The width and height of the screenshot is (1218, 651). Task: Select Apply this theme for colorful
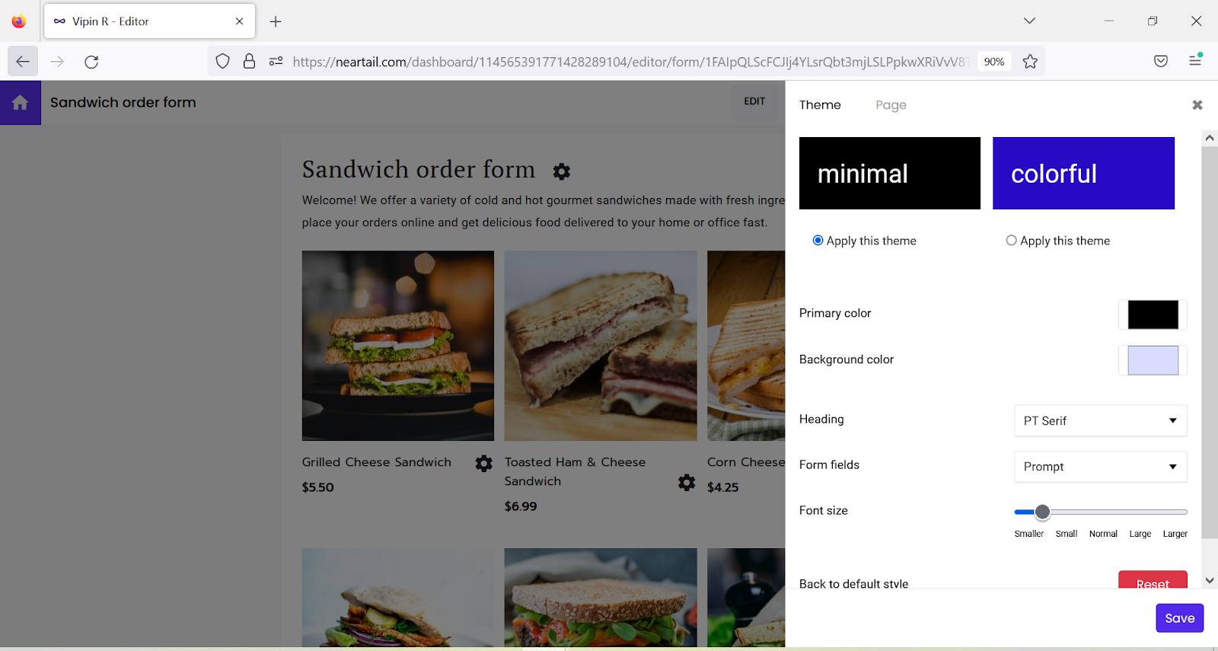[x=1011, y=240]
